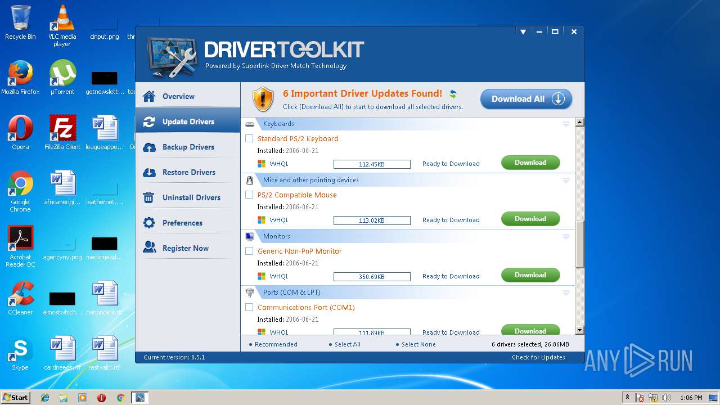The image size is (720, 405).
Task: Click the shield warning icon
Action: click(x=263, y=100)
